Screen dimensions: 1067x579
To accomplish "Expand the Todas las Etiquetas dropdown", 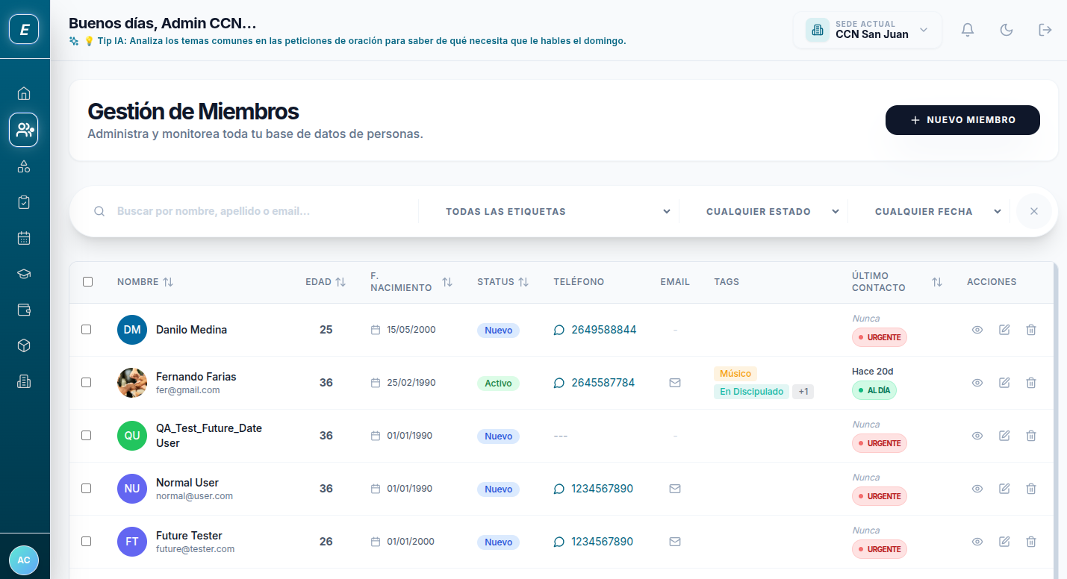I will [x=558, y=212].
